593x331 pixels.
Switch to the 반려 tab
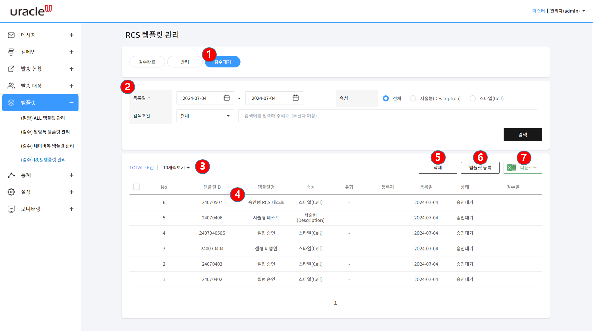(185, 62)
